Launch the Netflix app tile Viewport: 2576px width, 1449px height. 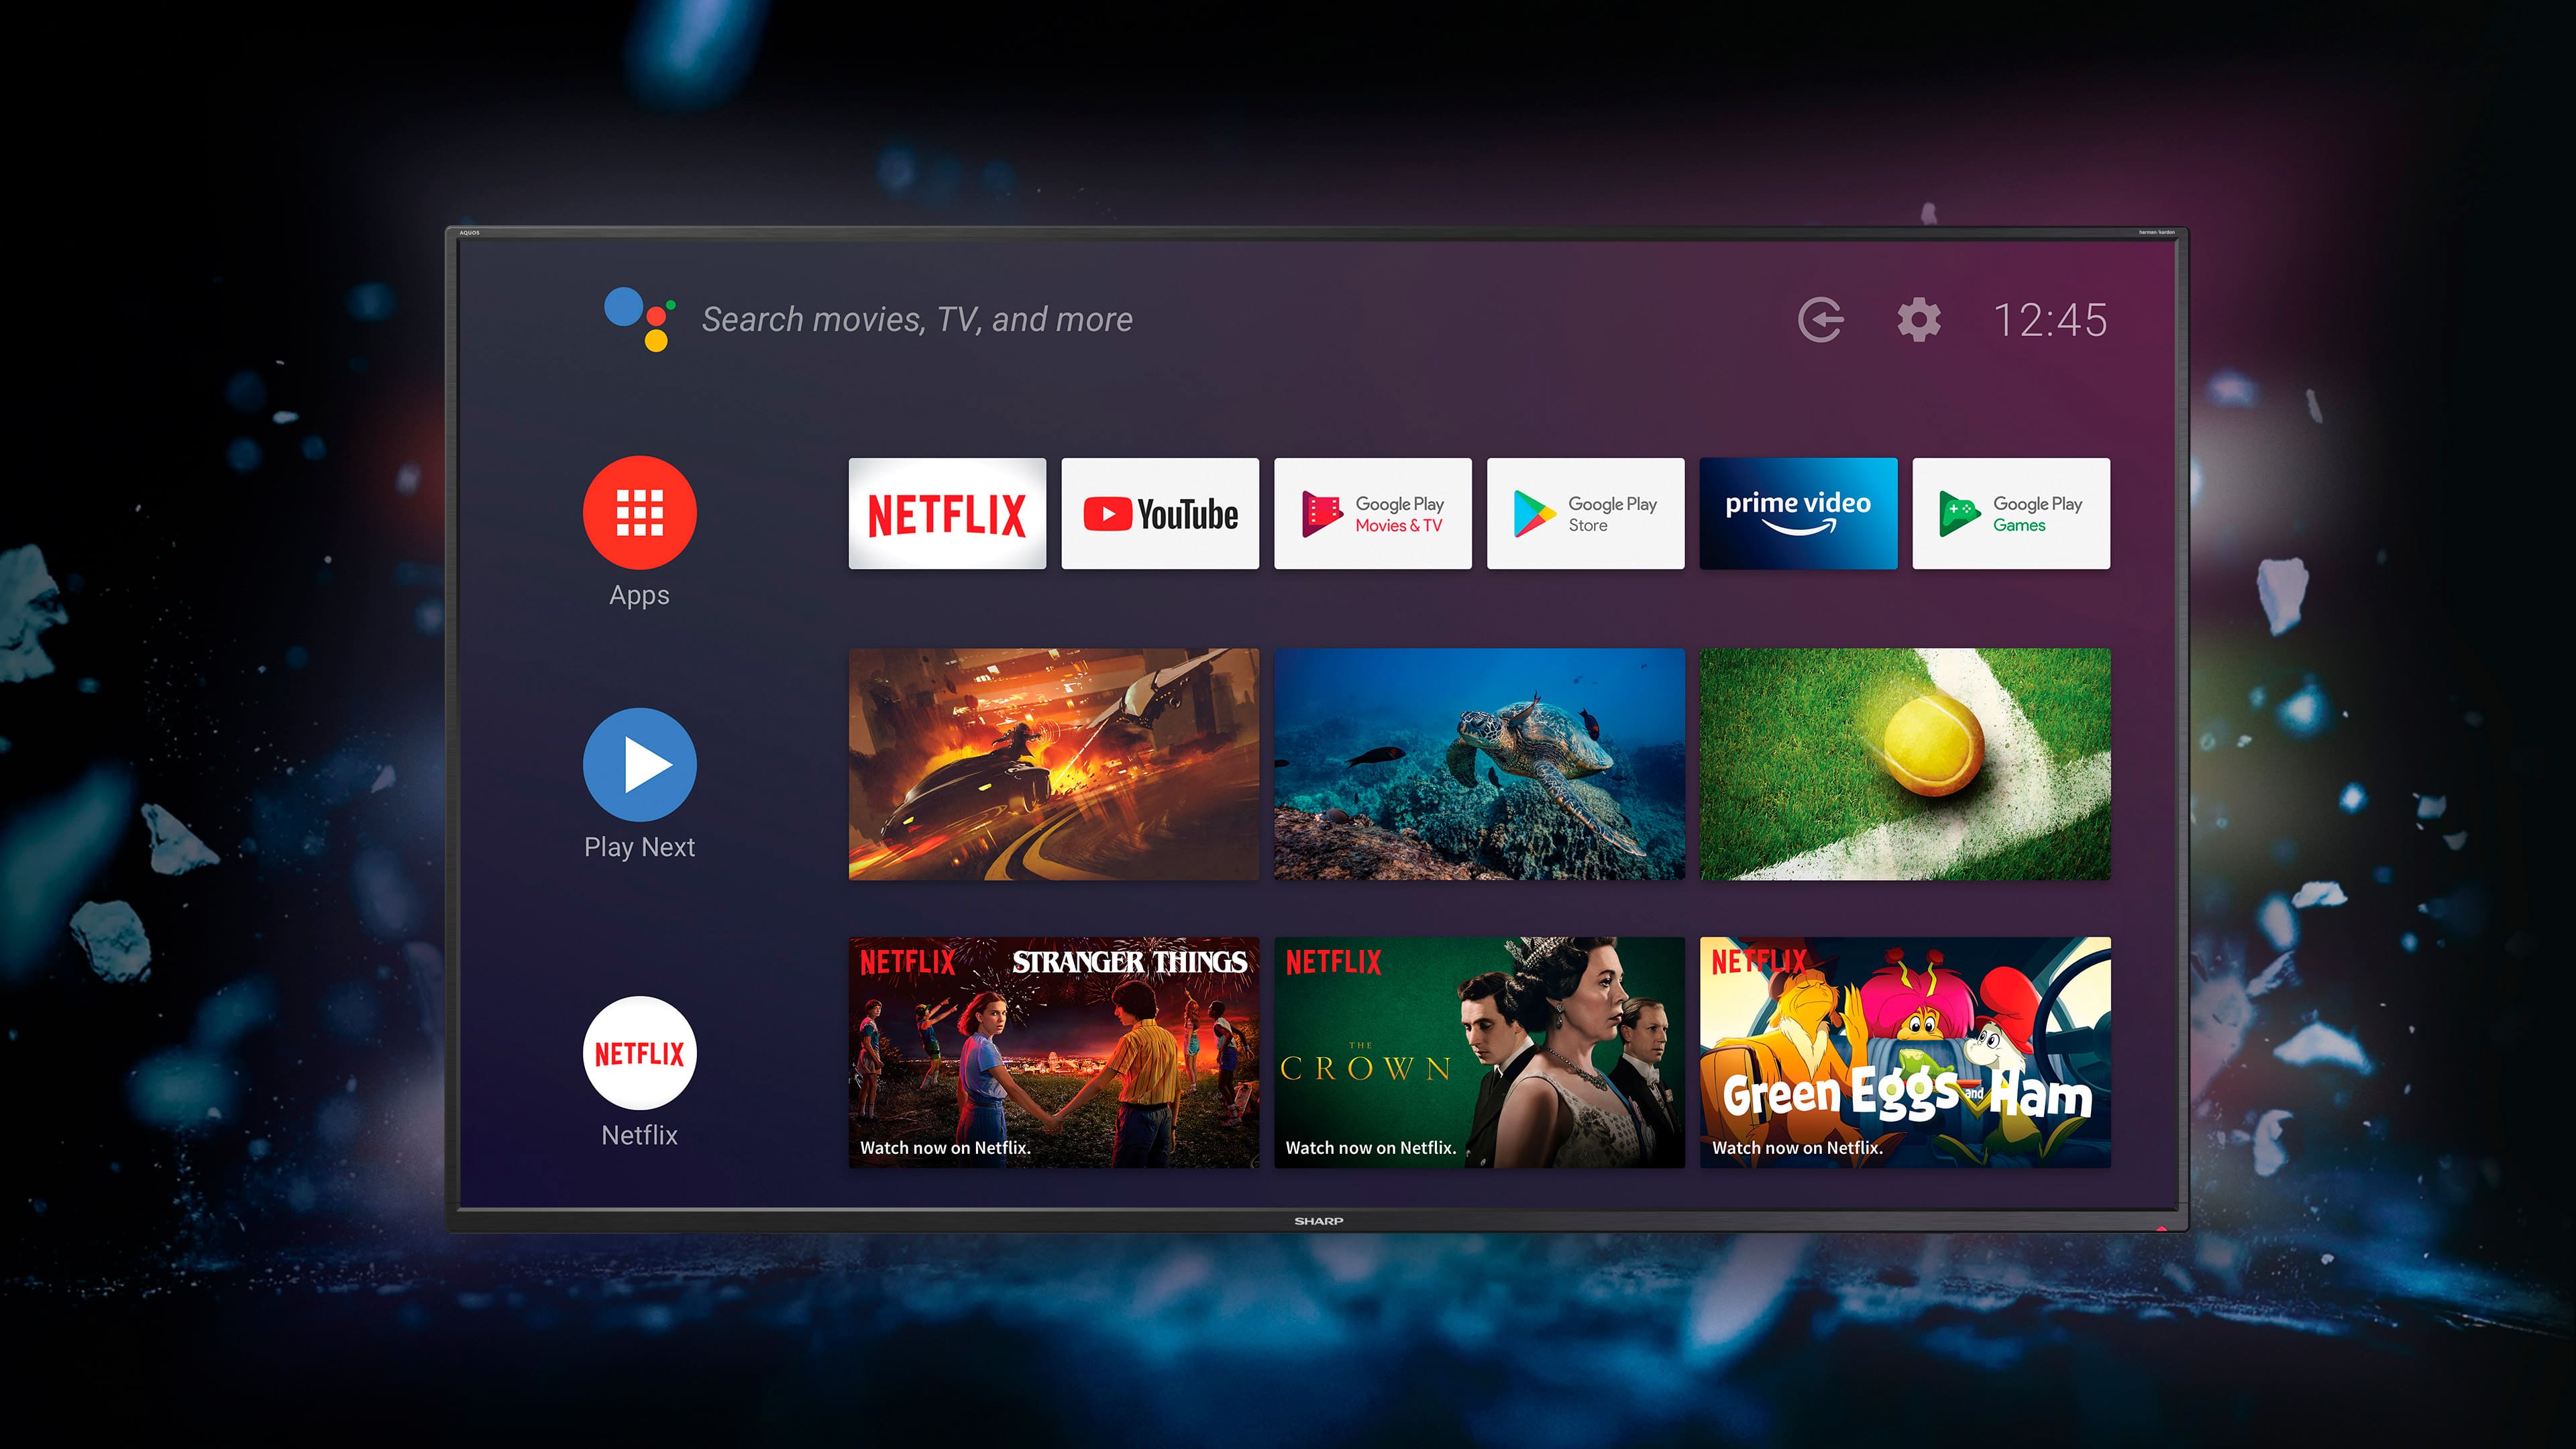947,514
